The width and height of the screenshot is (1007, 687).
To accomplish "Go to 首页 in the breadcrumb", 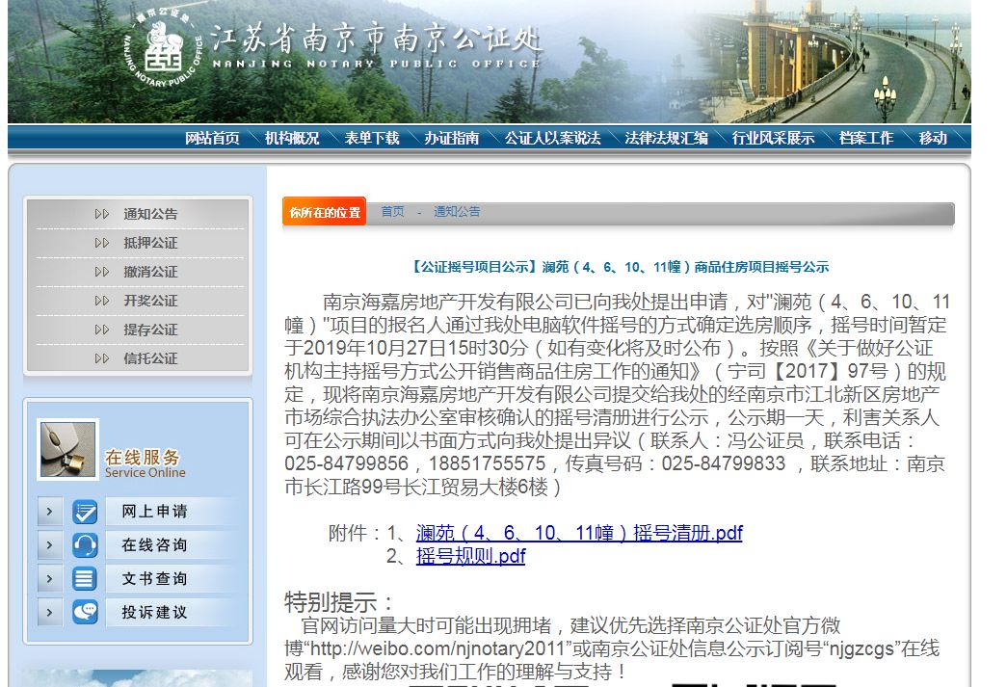I will pyautogui.click(x=392, y=211).
